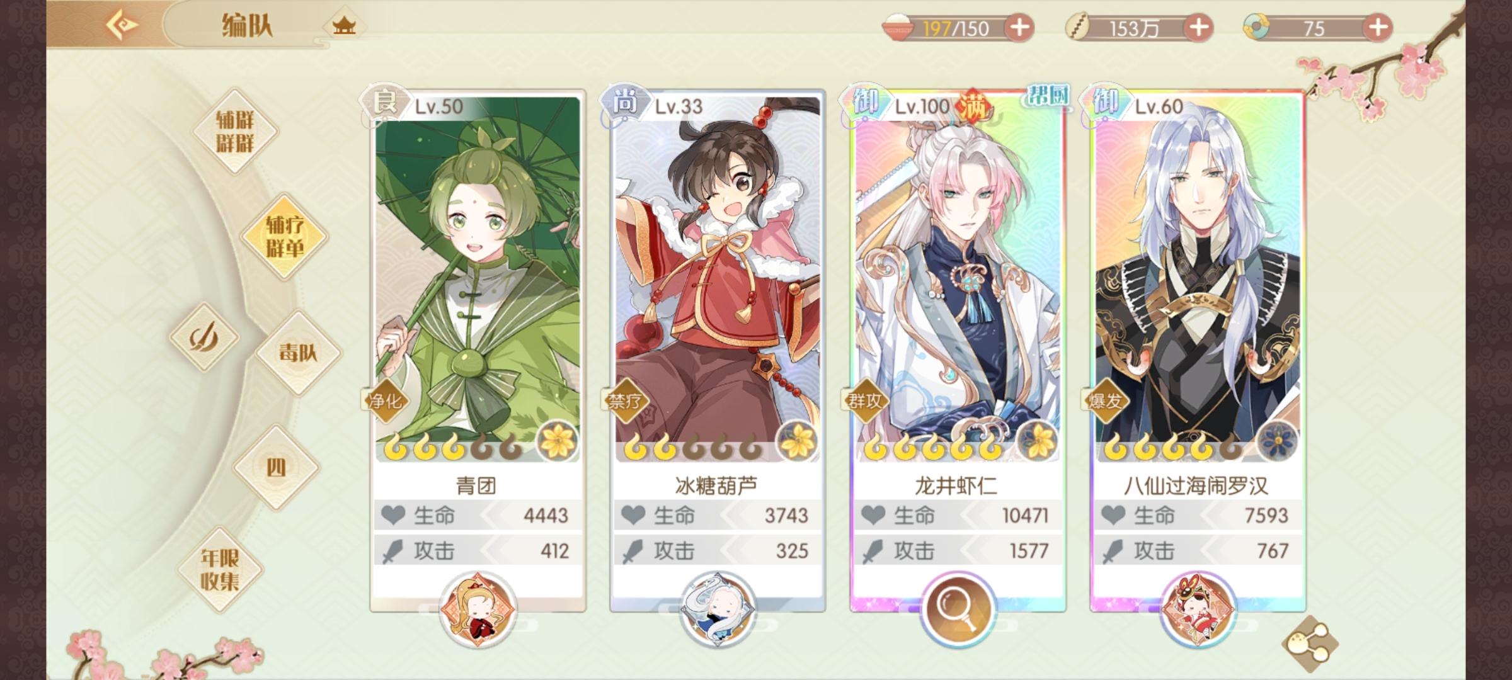1512x680 pixels.
Task: Switch to the 毒队 team
Action: pyautogui.click(x=298, y=353)
